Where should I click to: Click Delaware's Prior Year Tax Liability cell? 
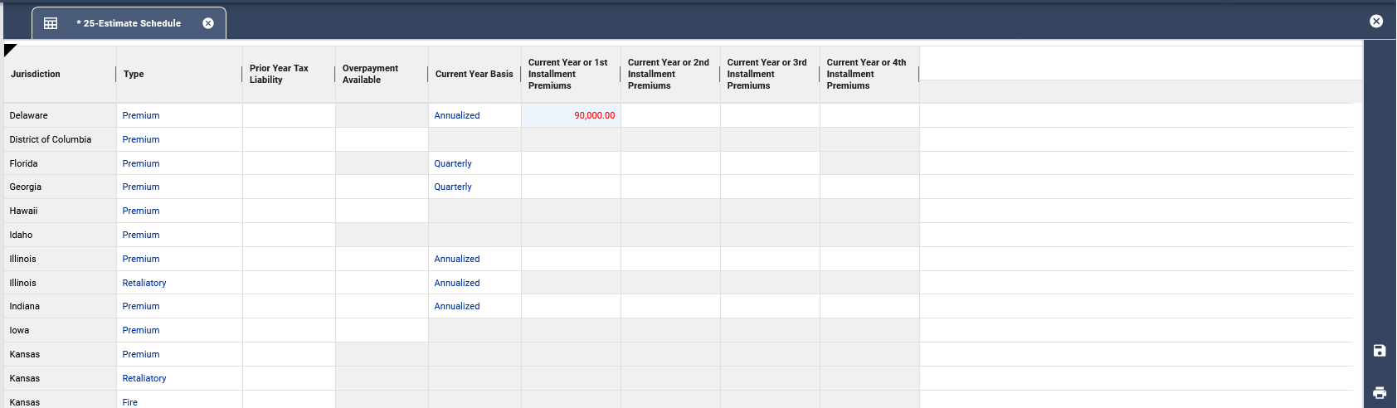pos(289,115)
